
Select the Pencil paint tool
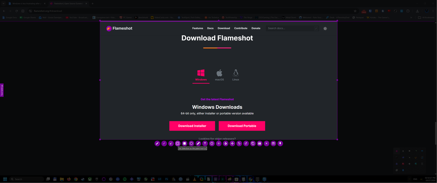point(157,143)
